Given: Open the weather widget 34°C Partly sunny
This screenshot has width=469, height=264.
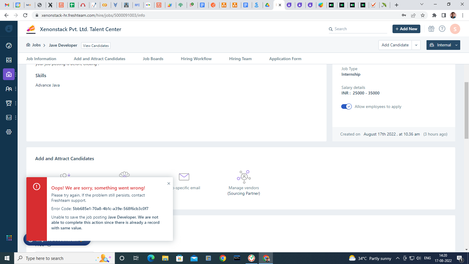Looking at the screenshot, I should (x=370, y=258).
